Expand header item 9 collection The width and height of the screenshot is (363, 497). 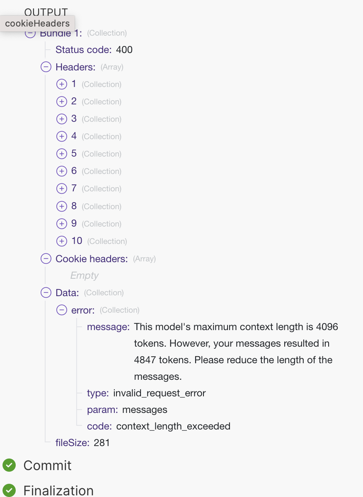click(61, 224)
